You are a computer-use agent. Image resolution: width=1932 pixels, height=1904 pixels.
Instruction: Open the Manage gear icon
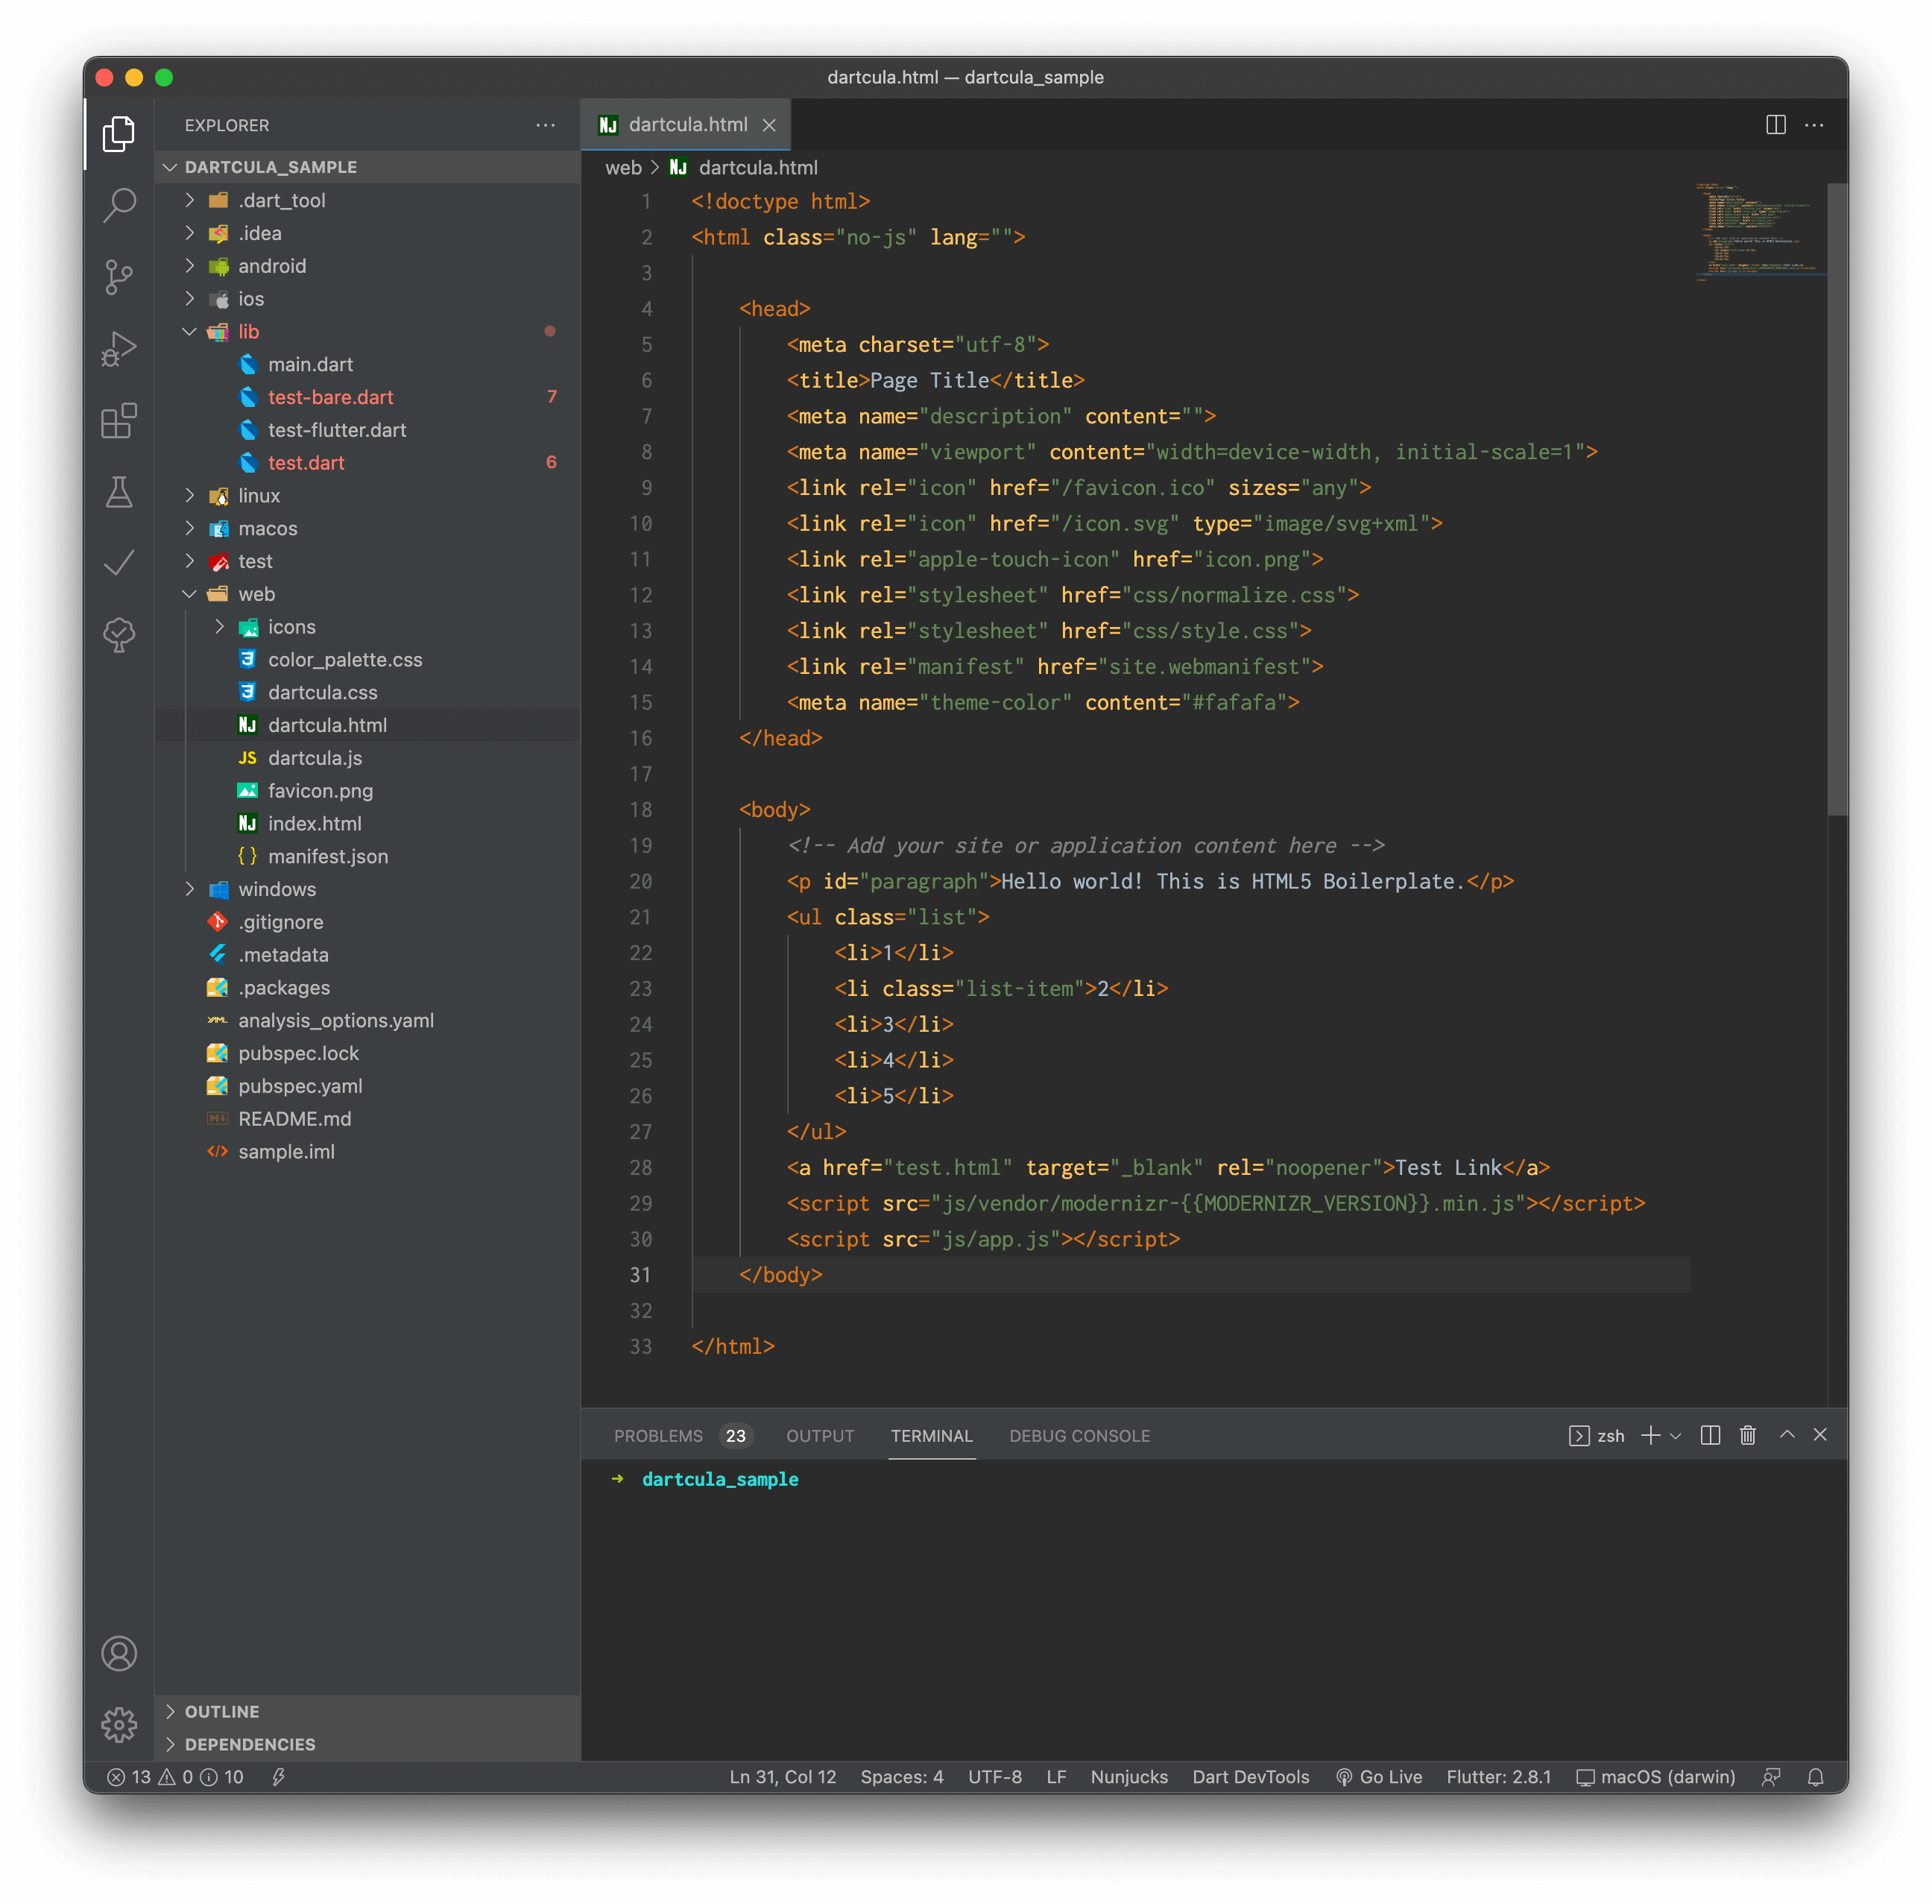pos(119,1724)
